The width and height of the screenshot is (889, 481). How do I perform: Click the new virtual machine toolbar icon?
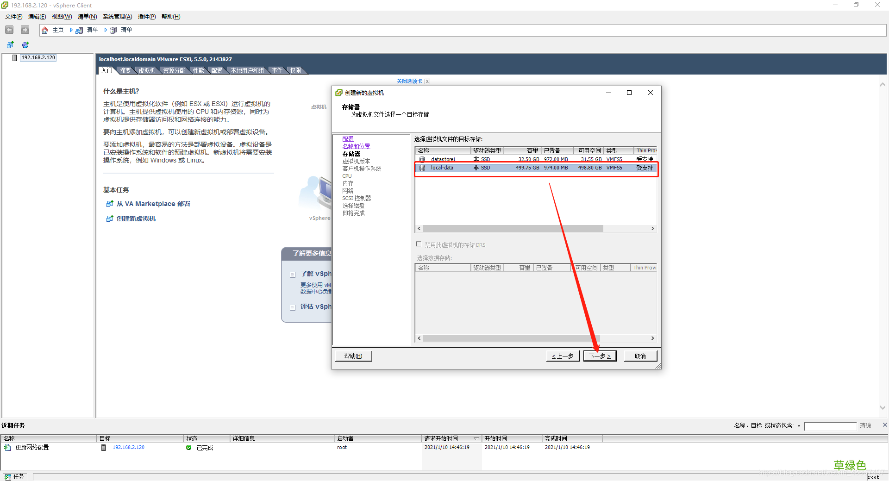pos(10,45)
